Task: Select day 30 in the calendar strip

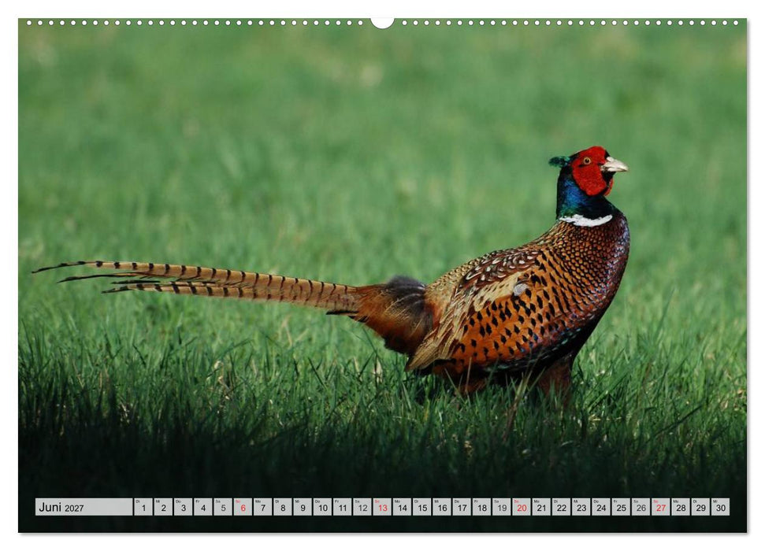Action: click(x=721, y=507)
